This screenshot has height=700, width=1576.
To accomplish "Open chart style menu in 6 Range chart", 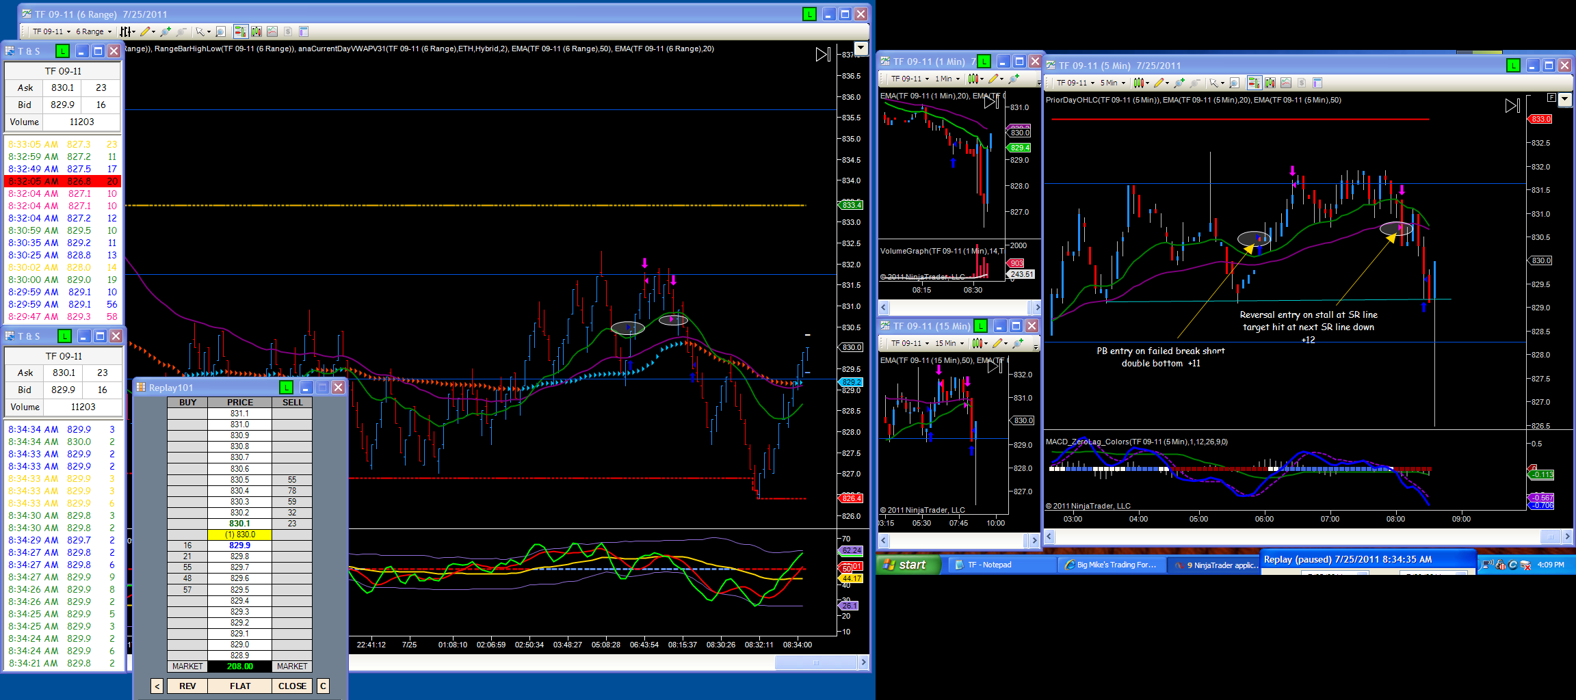I will tap(128, 31).
